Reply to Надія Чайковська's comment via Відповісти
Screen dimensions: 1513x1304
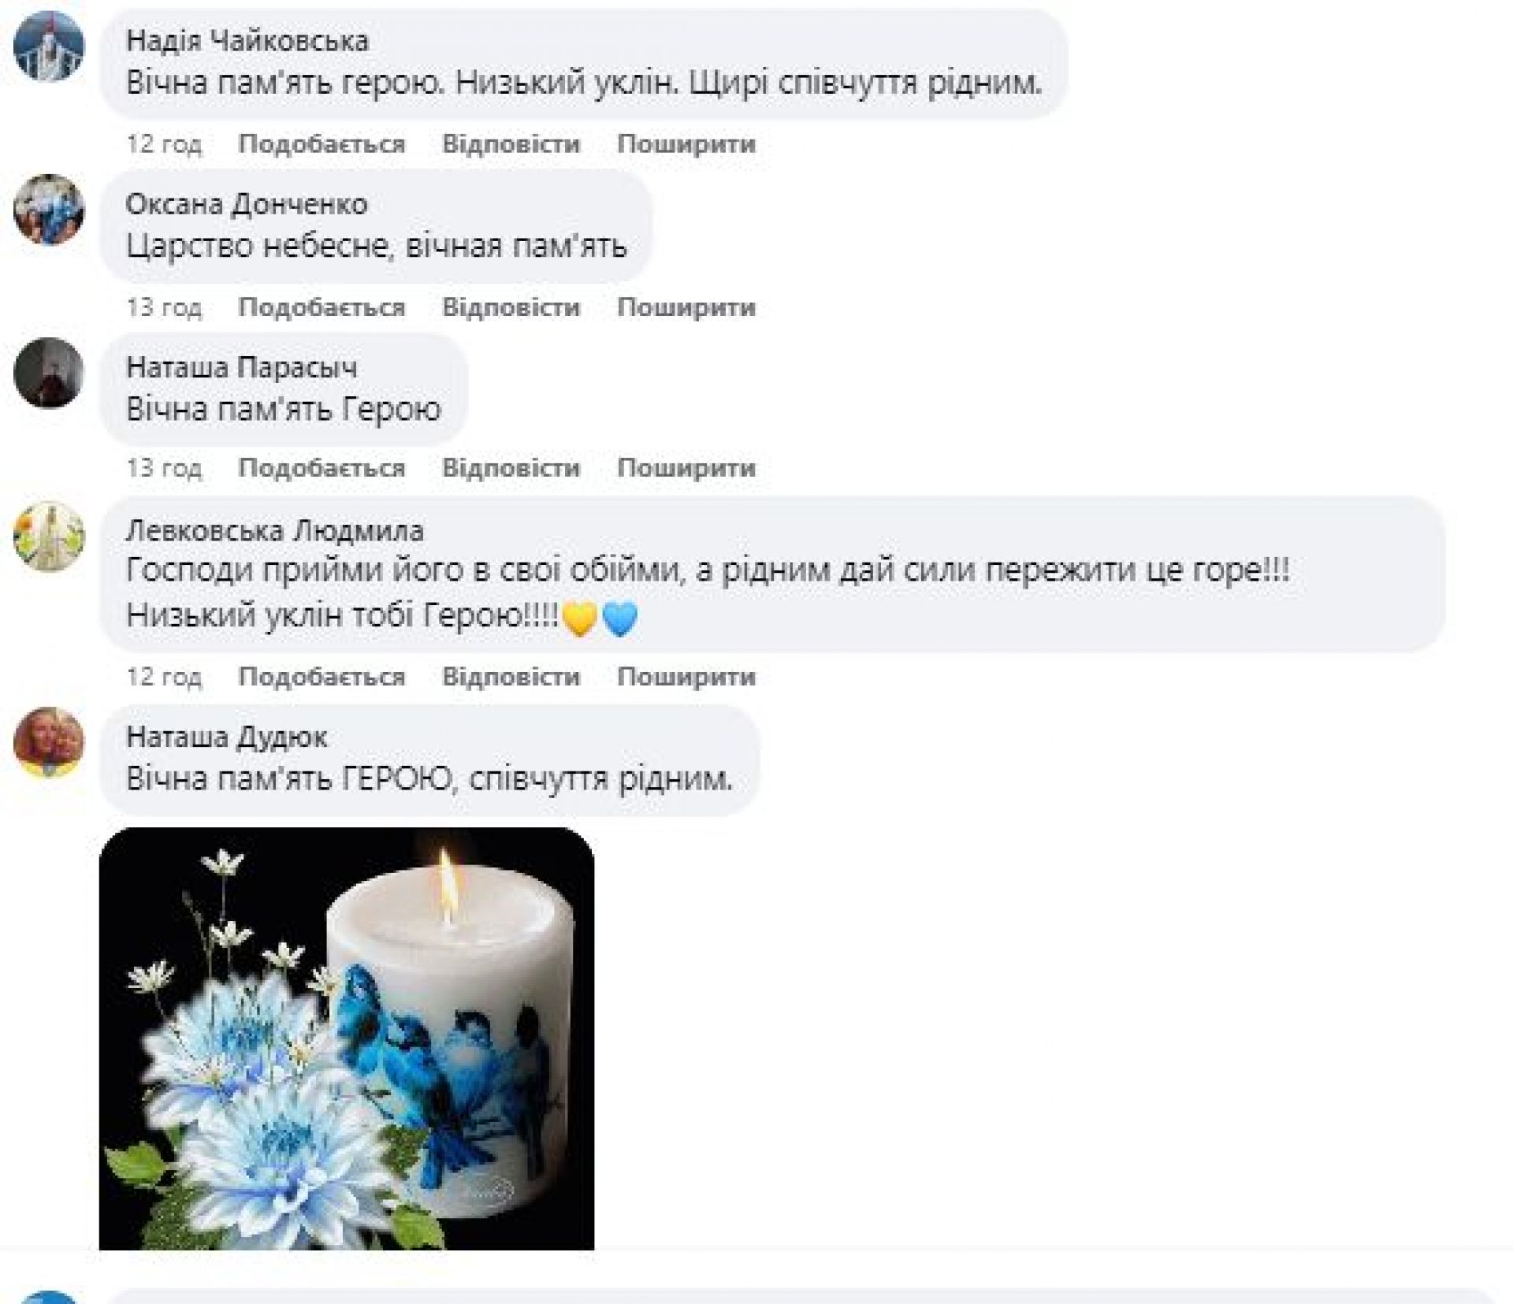pos(511,144)
